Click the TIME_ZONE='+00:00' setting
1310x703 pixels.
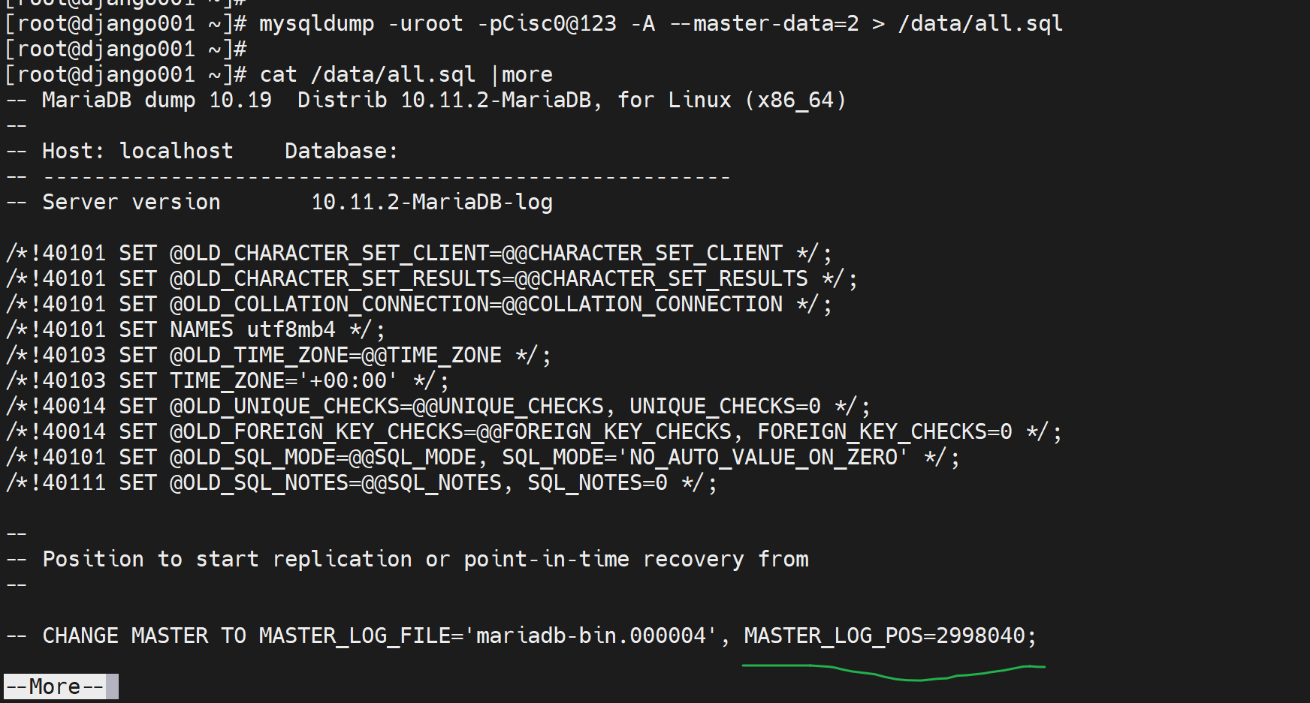tap(278, 380)
